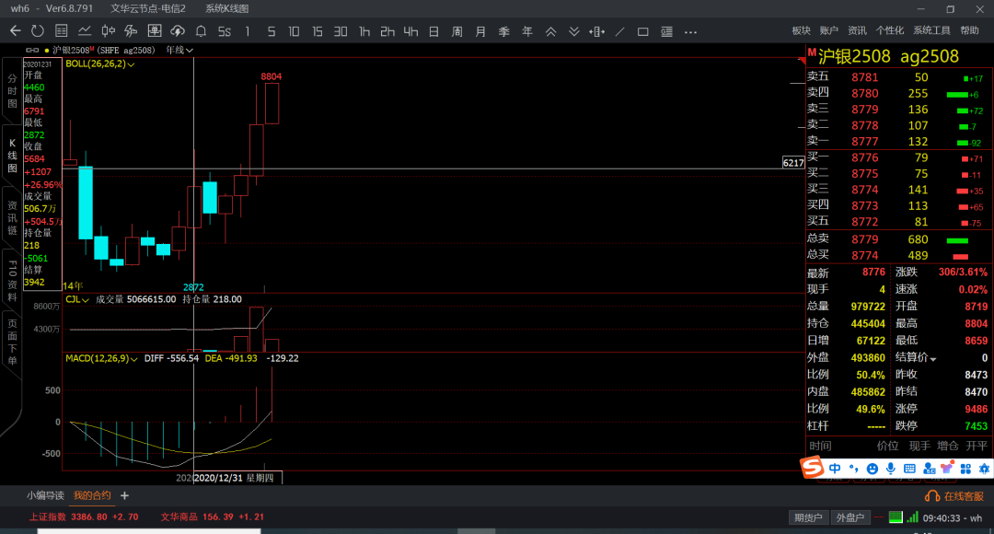Viewport: 994px width, 534px height.
Task: Select the 资讯链 side tab
Action: pos(12,217)
